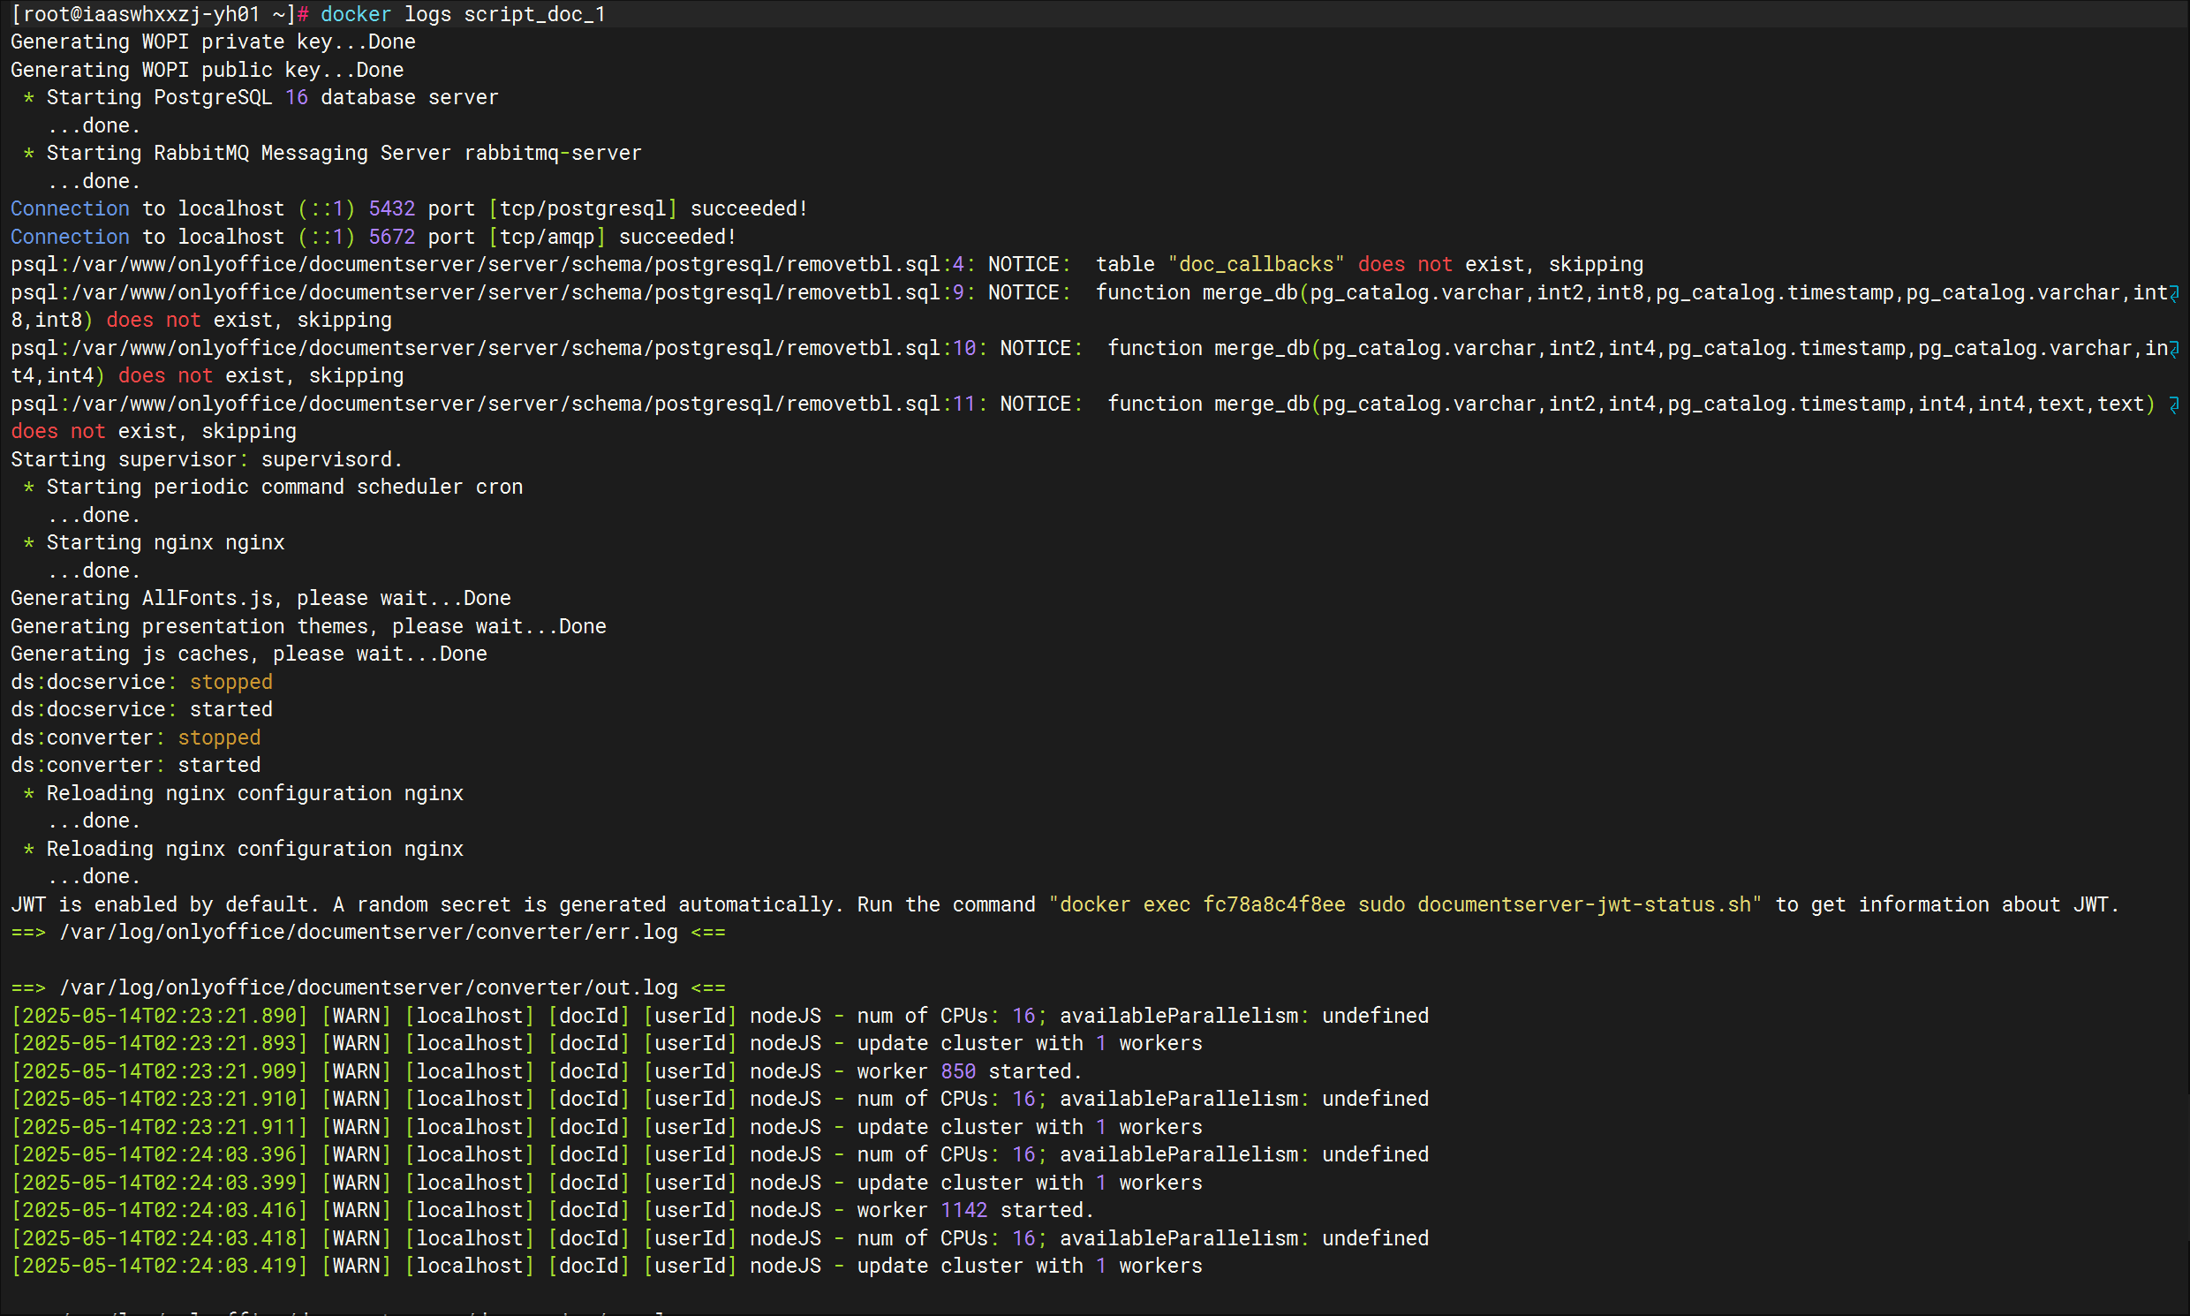Screen dimensions: 2190x1316
Task: Click green asterisk before Starting nginx nginx
Action: 28,543
